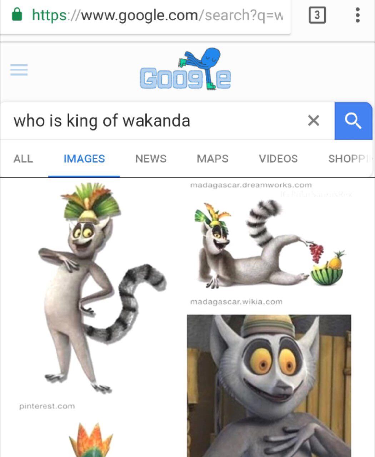Viewport: 375px width, 457px height.
Task: Switch to the ALL results tab
Action: (x=23, y=159)
